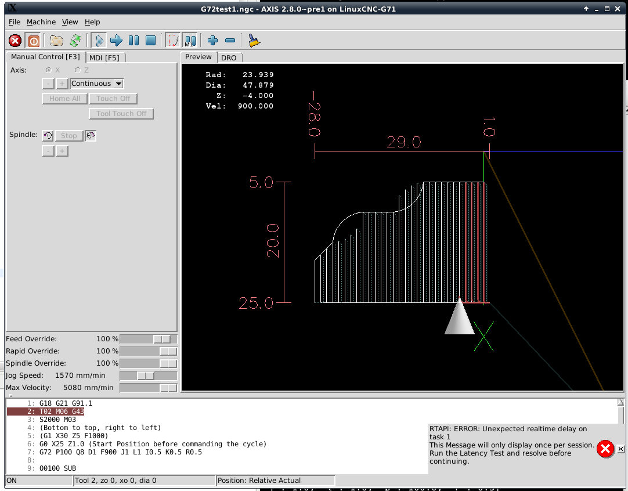This screenshot has width=628, height=491.
Task: Toggle the Optional Pause M1 icon
Action: click(190, 41)
